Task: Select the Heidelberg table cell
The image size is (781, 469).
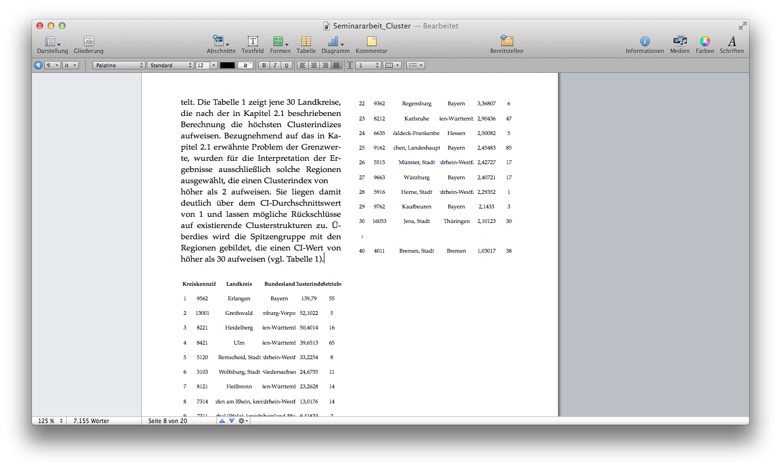Action: 239,327
